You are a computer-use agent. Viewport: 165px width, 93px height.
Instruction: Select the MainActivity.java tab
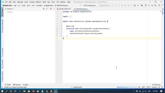tap(82, 9)
